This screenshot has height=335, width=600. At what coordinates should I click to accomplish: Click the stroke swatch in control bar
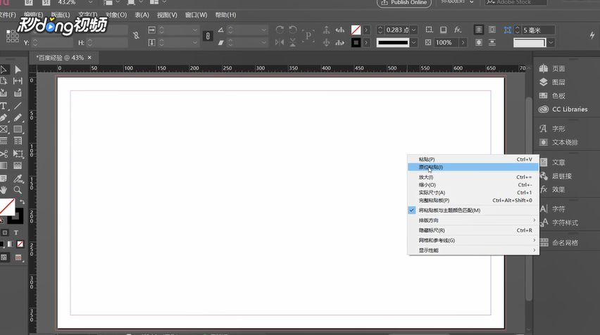coord(356,42)
